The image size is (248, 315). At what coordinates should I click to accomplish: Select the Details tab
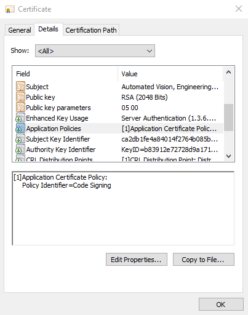click(48, 29)
